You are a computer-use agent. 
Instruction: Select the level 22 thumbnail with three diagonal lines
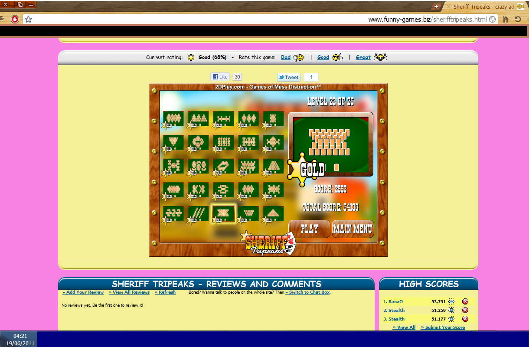pyautogui.click(x=199, y=214)
